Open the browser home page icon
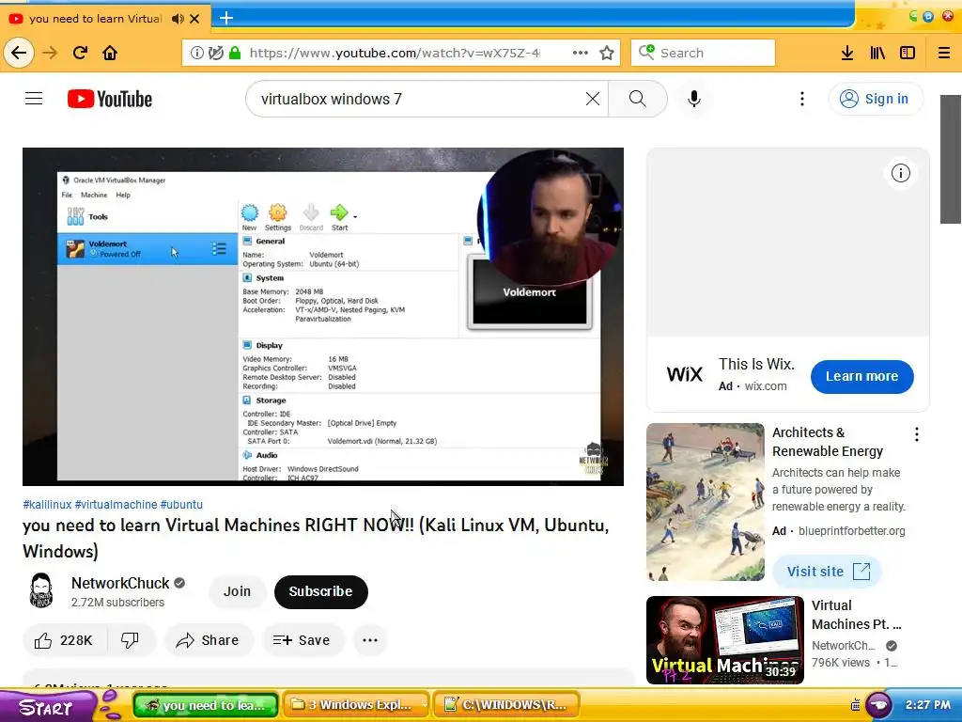The image size is (962, 722). pos(110,53)
